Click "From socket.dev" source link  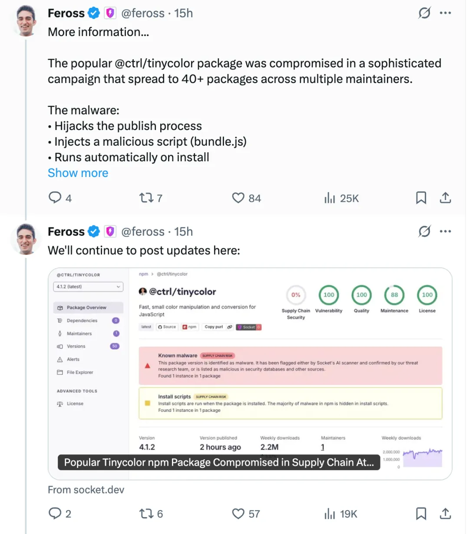86,490
